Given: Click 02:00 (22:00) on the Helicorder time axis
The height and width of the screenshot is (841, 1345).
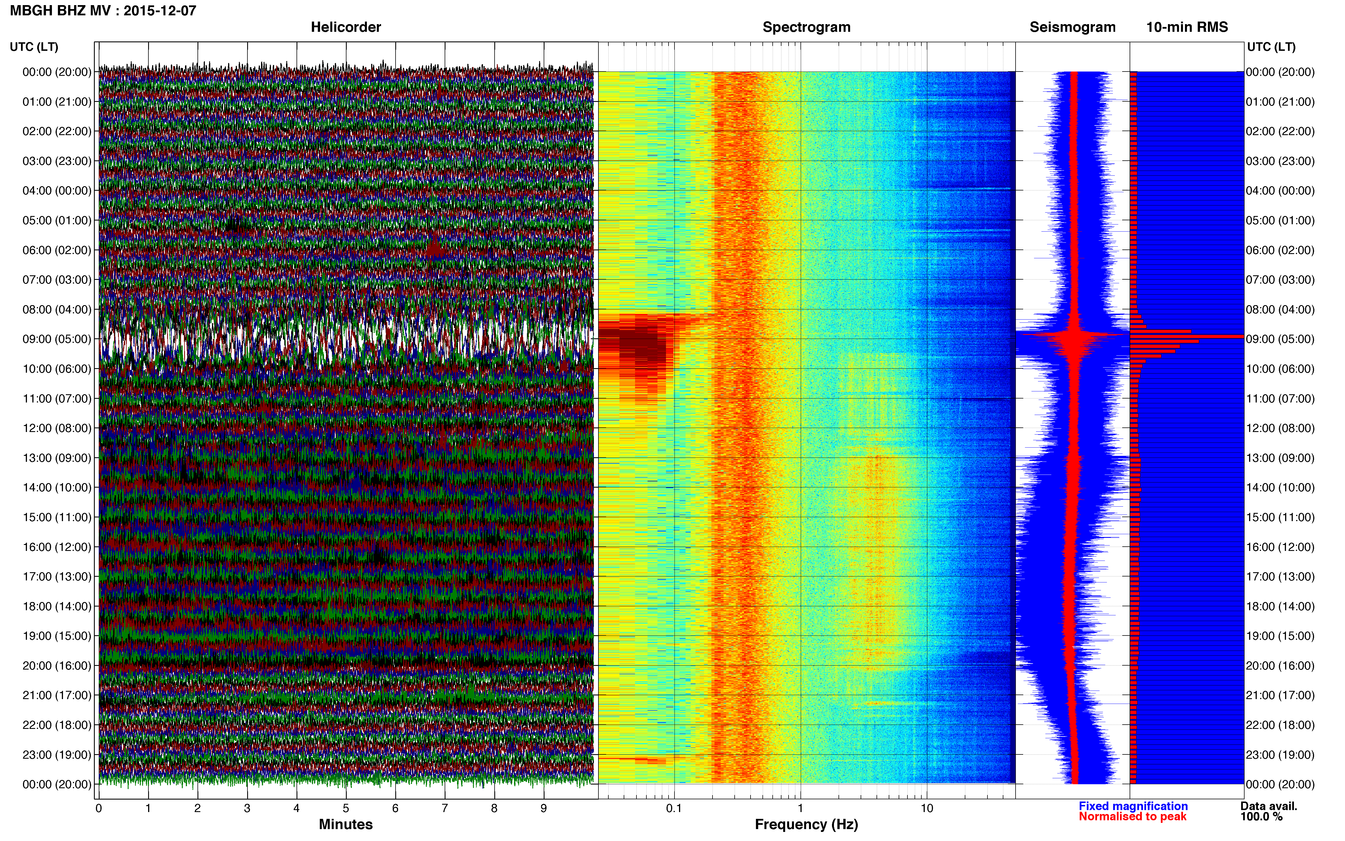Looking at the screenshot, I should pos(57,131).
